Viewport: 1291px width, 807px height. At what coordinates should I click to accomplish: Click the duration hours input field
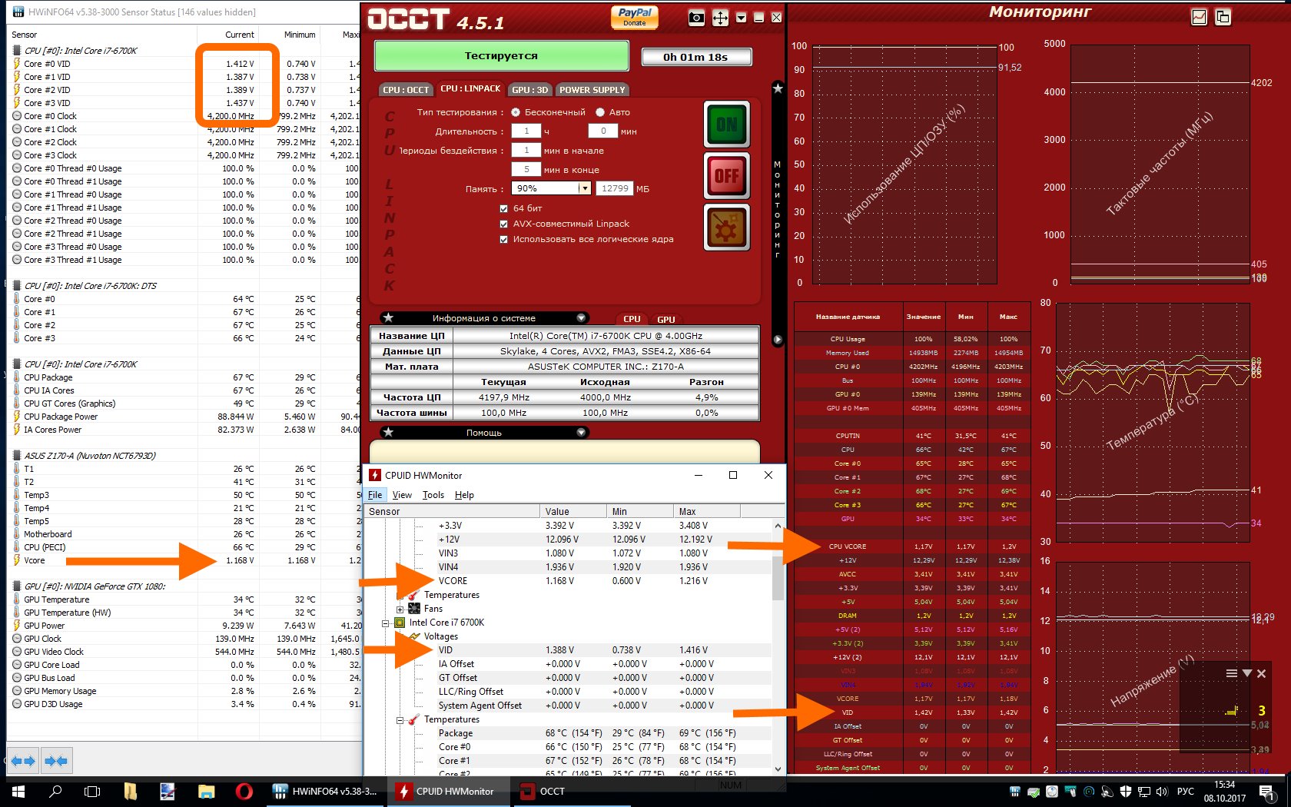pos(526,131)
